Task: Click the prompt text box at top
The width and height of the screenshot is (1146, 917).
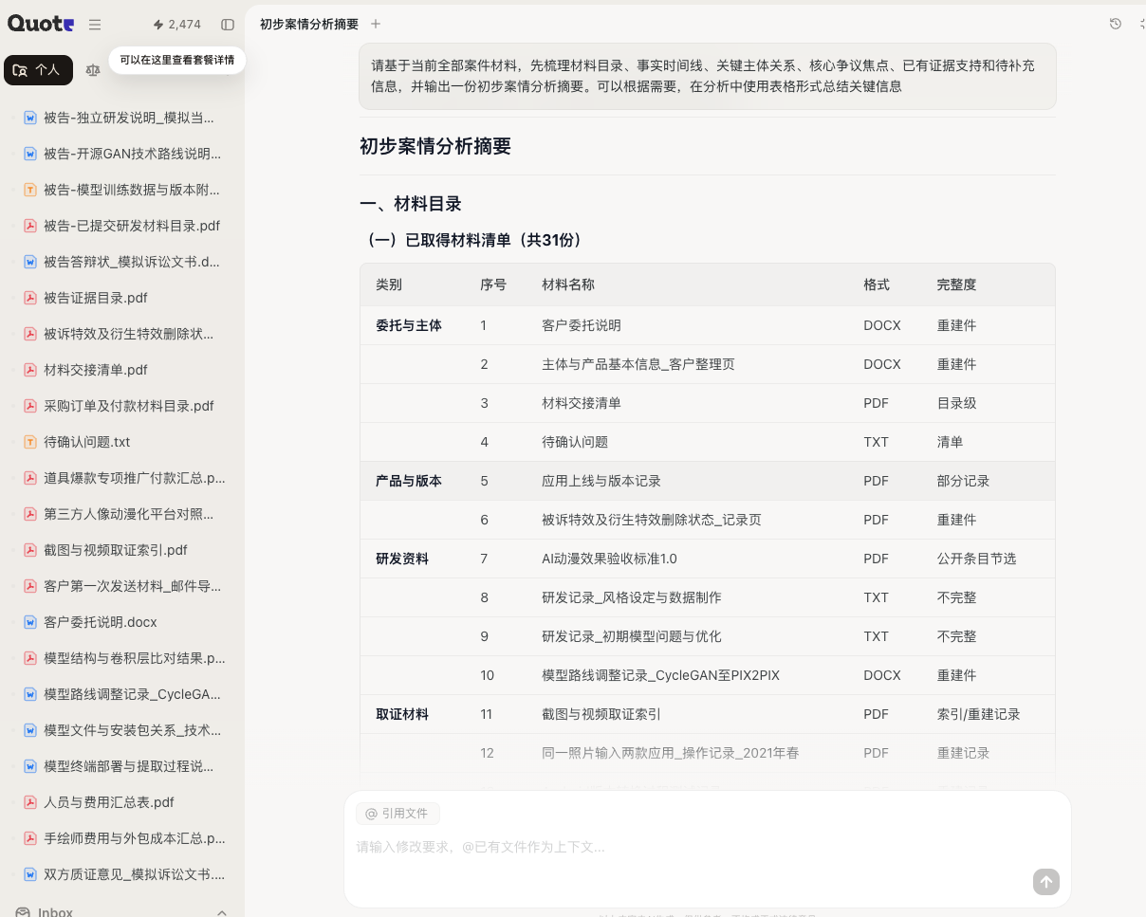Action: coord(707,76)
